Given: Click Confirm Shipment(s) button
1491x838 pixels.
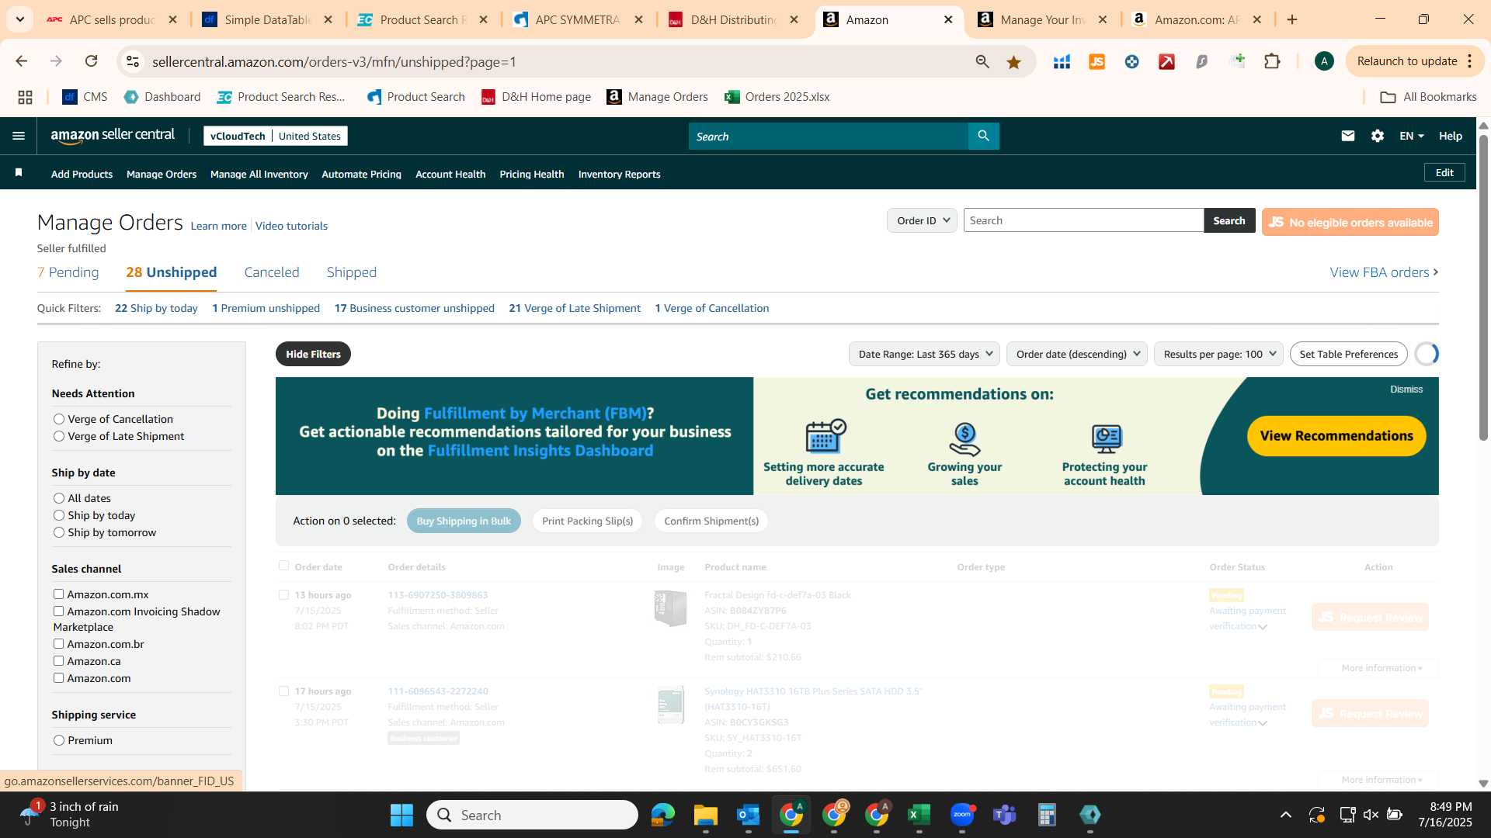Looking at the screenshot, I should pyautogui.click(x=711, y=521).
